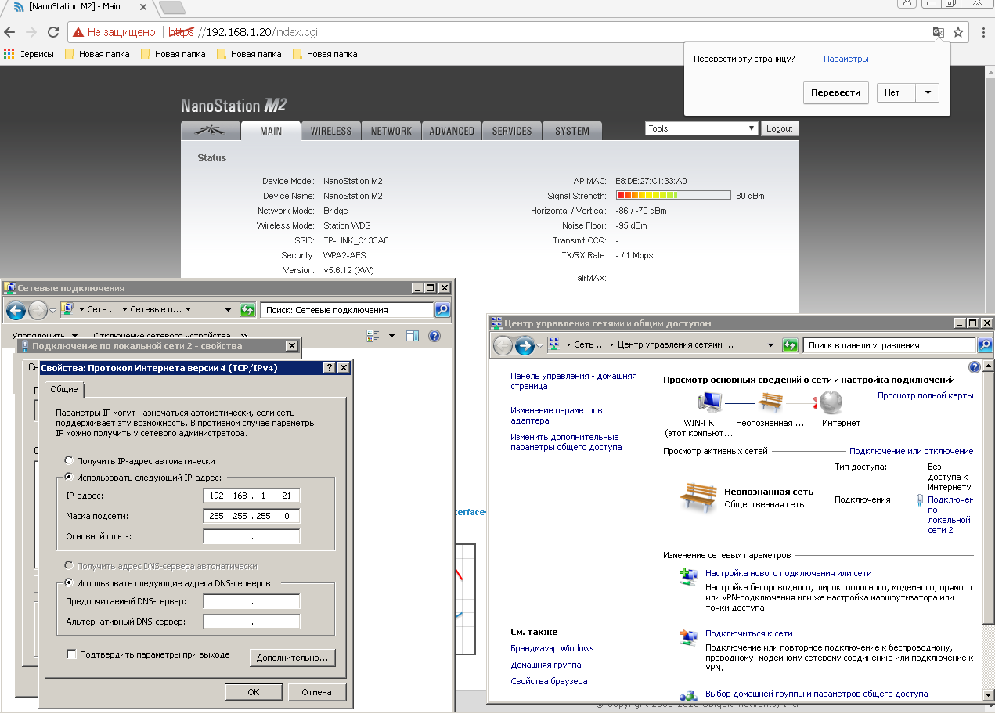
Task: Click the Дополнительно... button
Action: (294, 658)
